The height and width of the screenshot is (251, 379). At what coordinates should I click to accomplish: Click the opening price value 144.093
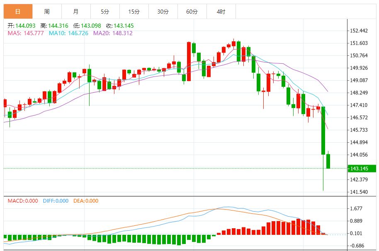pos(25,26)
